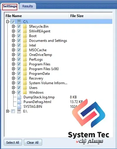117x149 pixels.
Task: Select the DumpStack.log.tmp file name
Action: tap(39, 97)
